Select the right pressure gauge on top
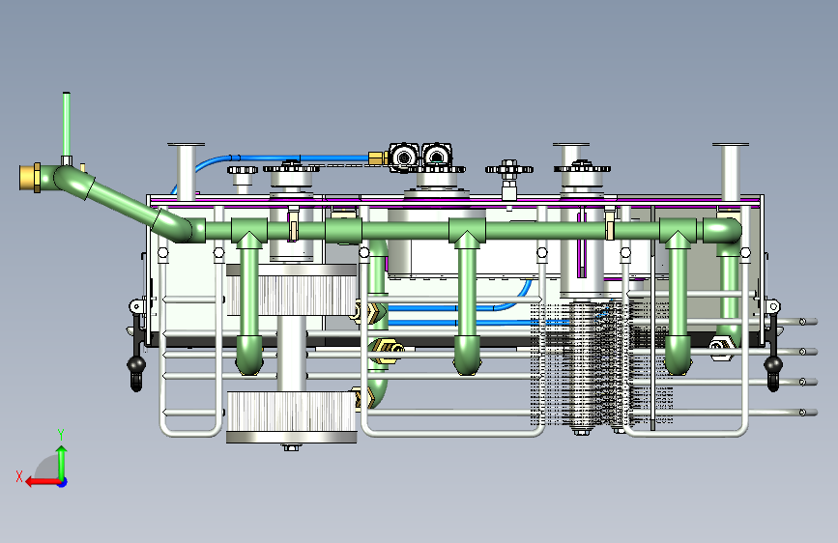The height and width of the screenshot is (543, 838). (x=437, y=156)
